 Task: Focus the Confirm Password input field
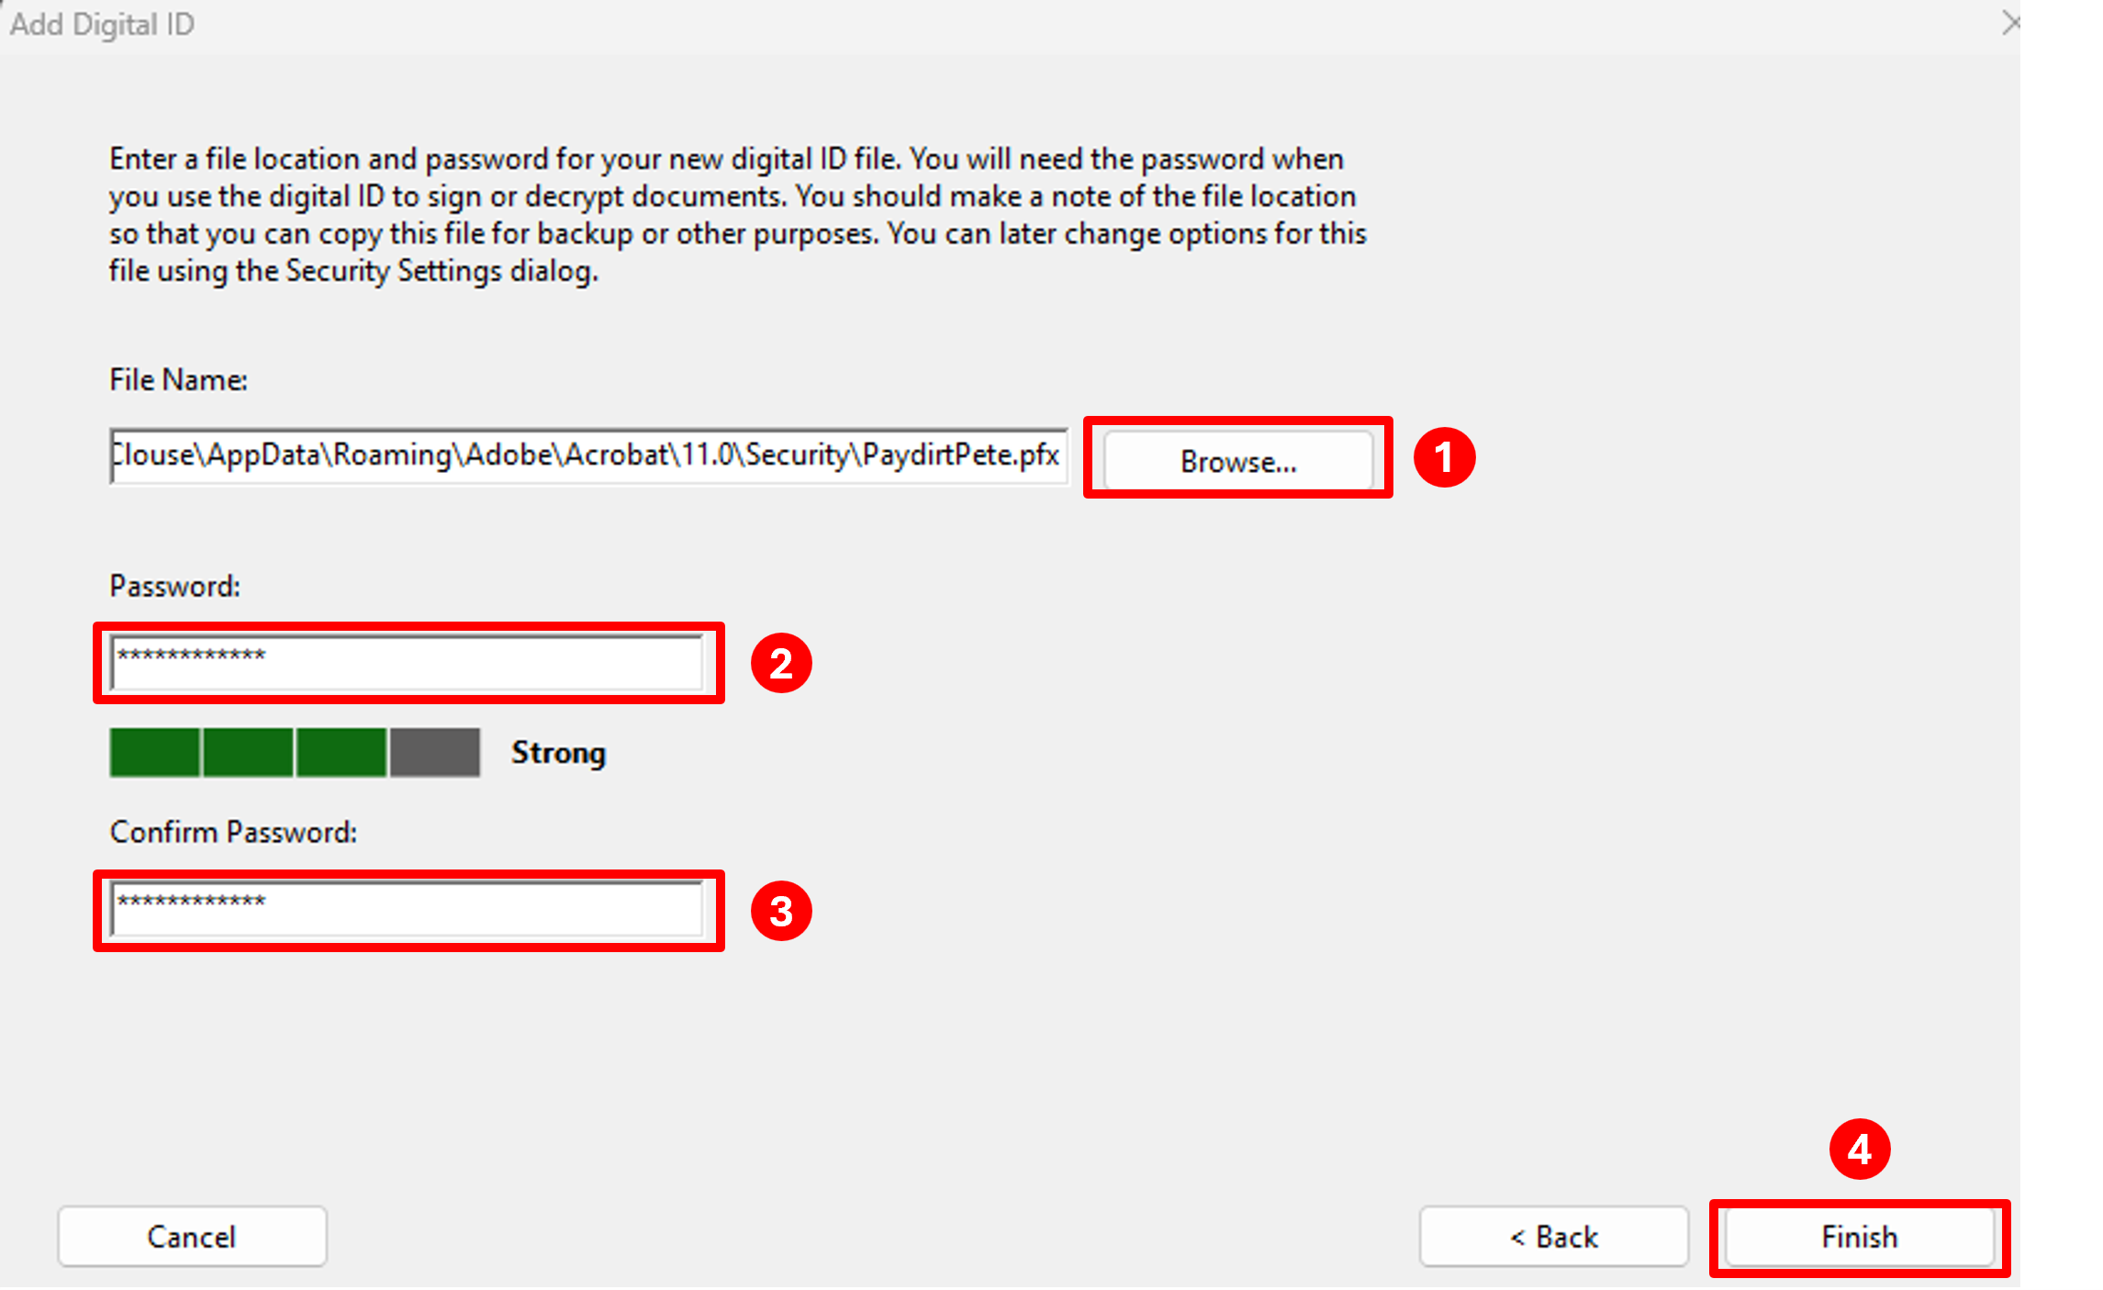click(407, 910)
